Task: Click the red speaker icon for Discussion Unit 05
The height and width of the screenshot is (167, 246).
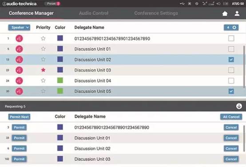Action: tap(19, 91)
